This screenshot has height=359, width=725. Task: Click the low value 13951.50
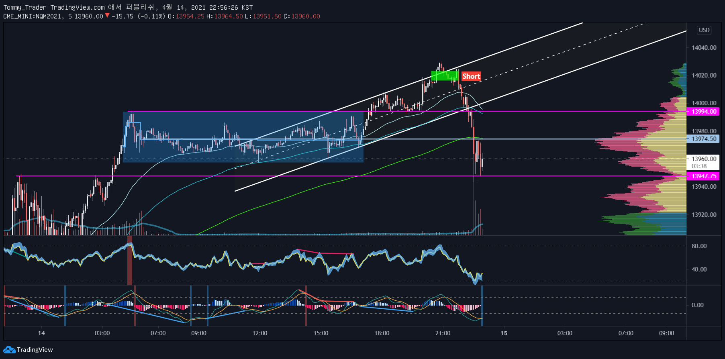coord(267,16)
